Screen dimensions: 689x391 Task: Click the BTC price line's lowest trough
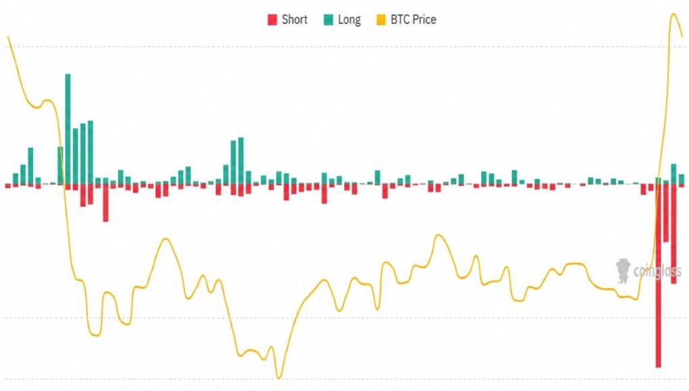(279, 377)
